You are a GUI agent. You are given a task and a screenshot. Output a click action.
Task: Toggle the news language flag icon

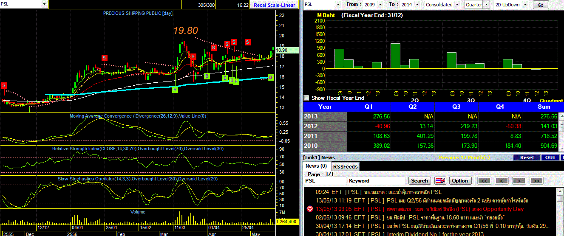[x=440, y=181]
